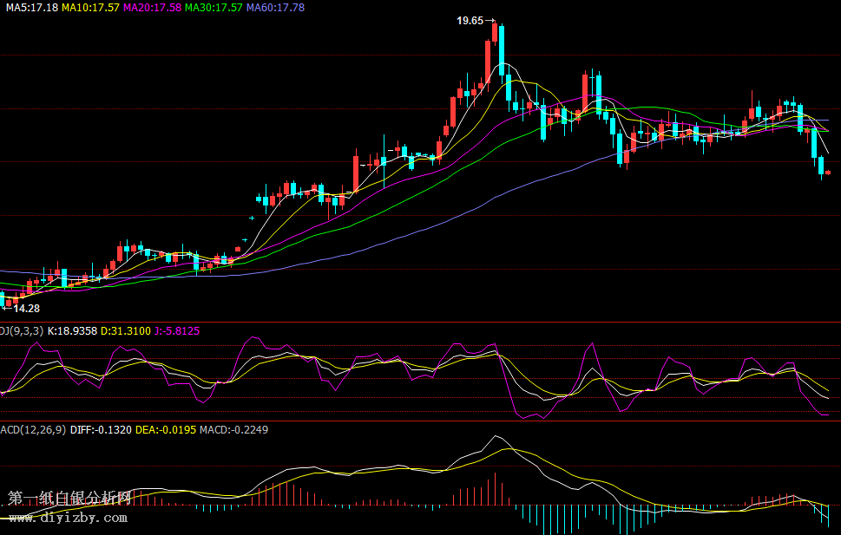
Task: Click the 14.28 low price marker
Action: pos(26,308)
